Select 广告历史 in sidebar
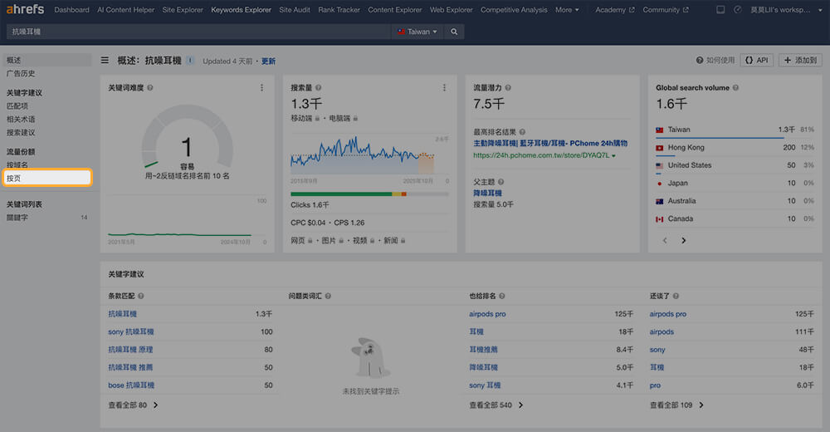The width and height of the screenshot is (830, 432). pos(21,74)
